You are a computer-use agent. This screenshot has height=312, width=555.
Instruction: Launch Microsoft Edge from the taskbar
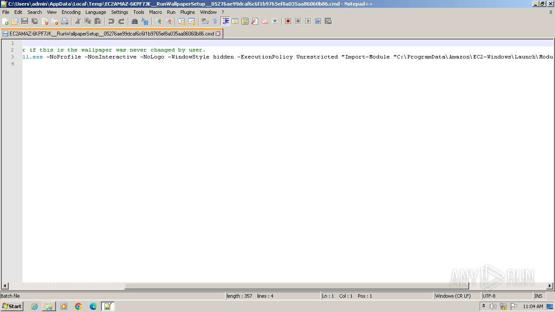[x=93, y=306]
